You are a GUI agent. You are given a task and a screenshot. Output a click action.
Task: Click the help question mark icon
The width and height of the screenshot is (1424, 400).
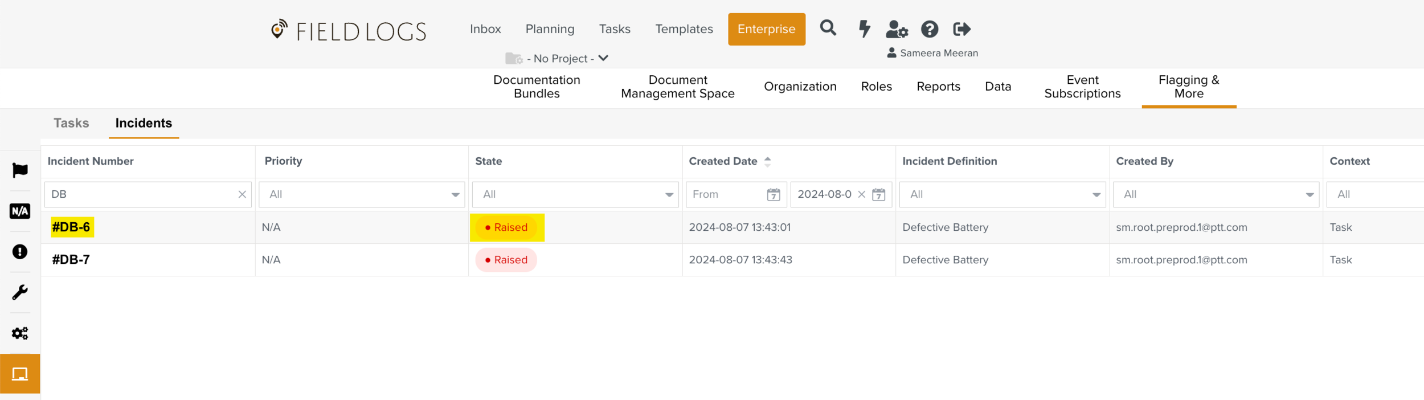tap(930, 29)
